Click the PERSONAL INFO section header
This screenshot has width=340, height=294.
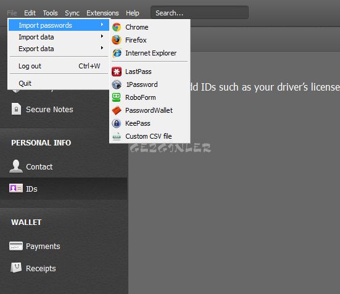[41, 143]
